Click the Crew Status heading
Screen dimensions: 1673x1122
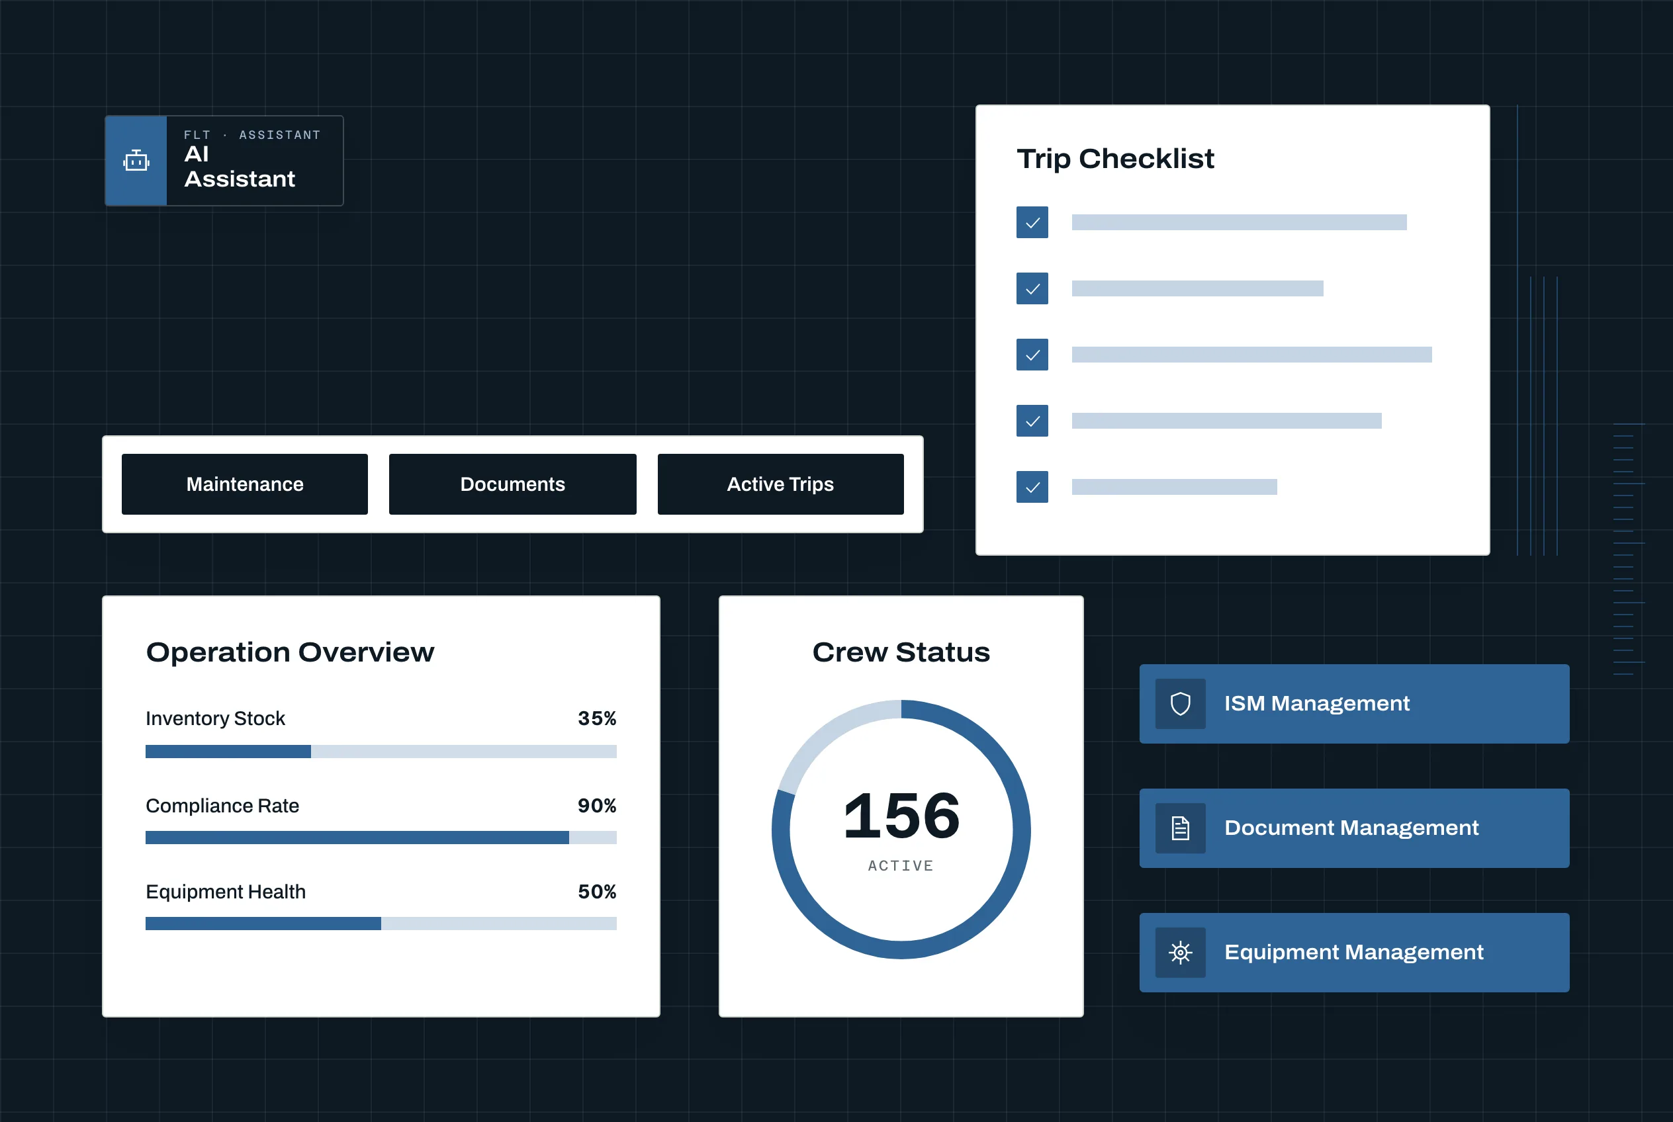pyautogui.click(x=901, y=652)
